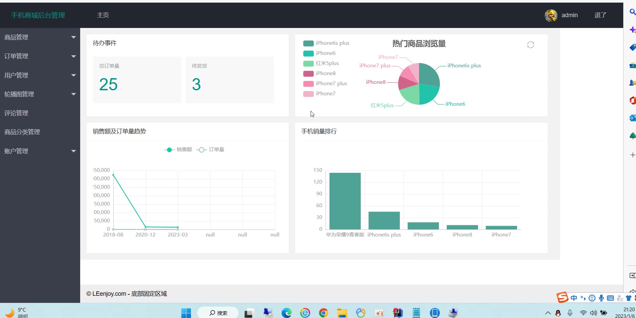Toggle the iPhone6 legend entry
The width and height of the screenshot is (636, 318).
319,53
